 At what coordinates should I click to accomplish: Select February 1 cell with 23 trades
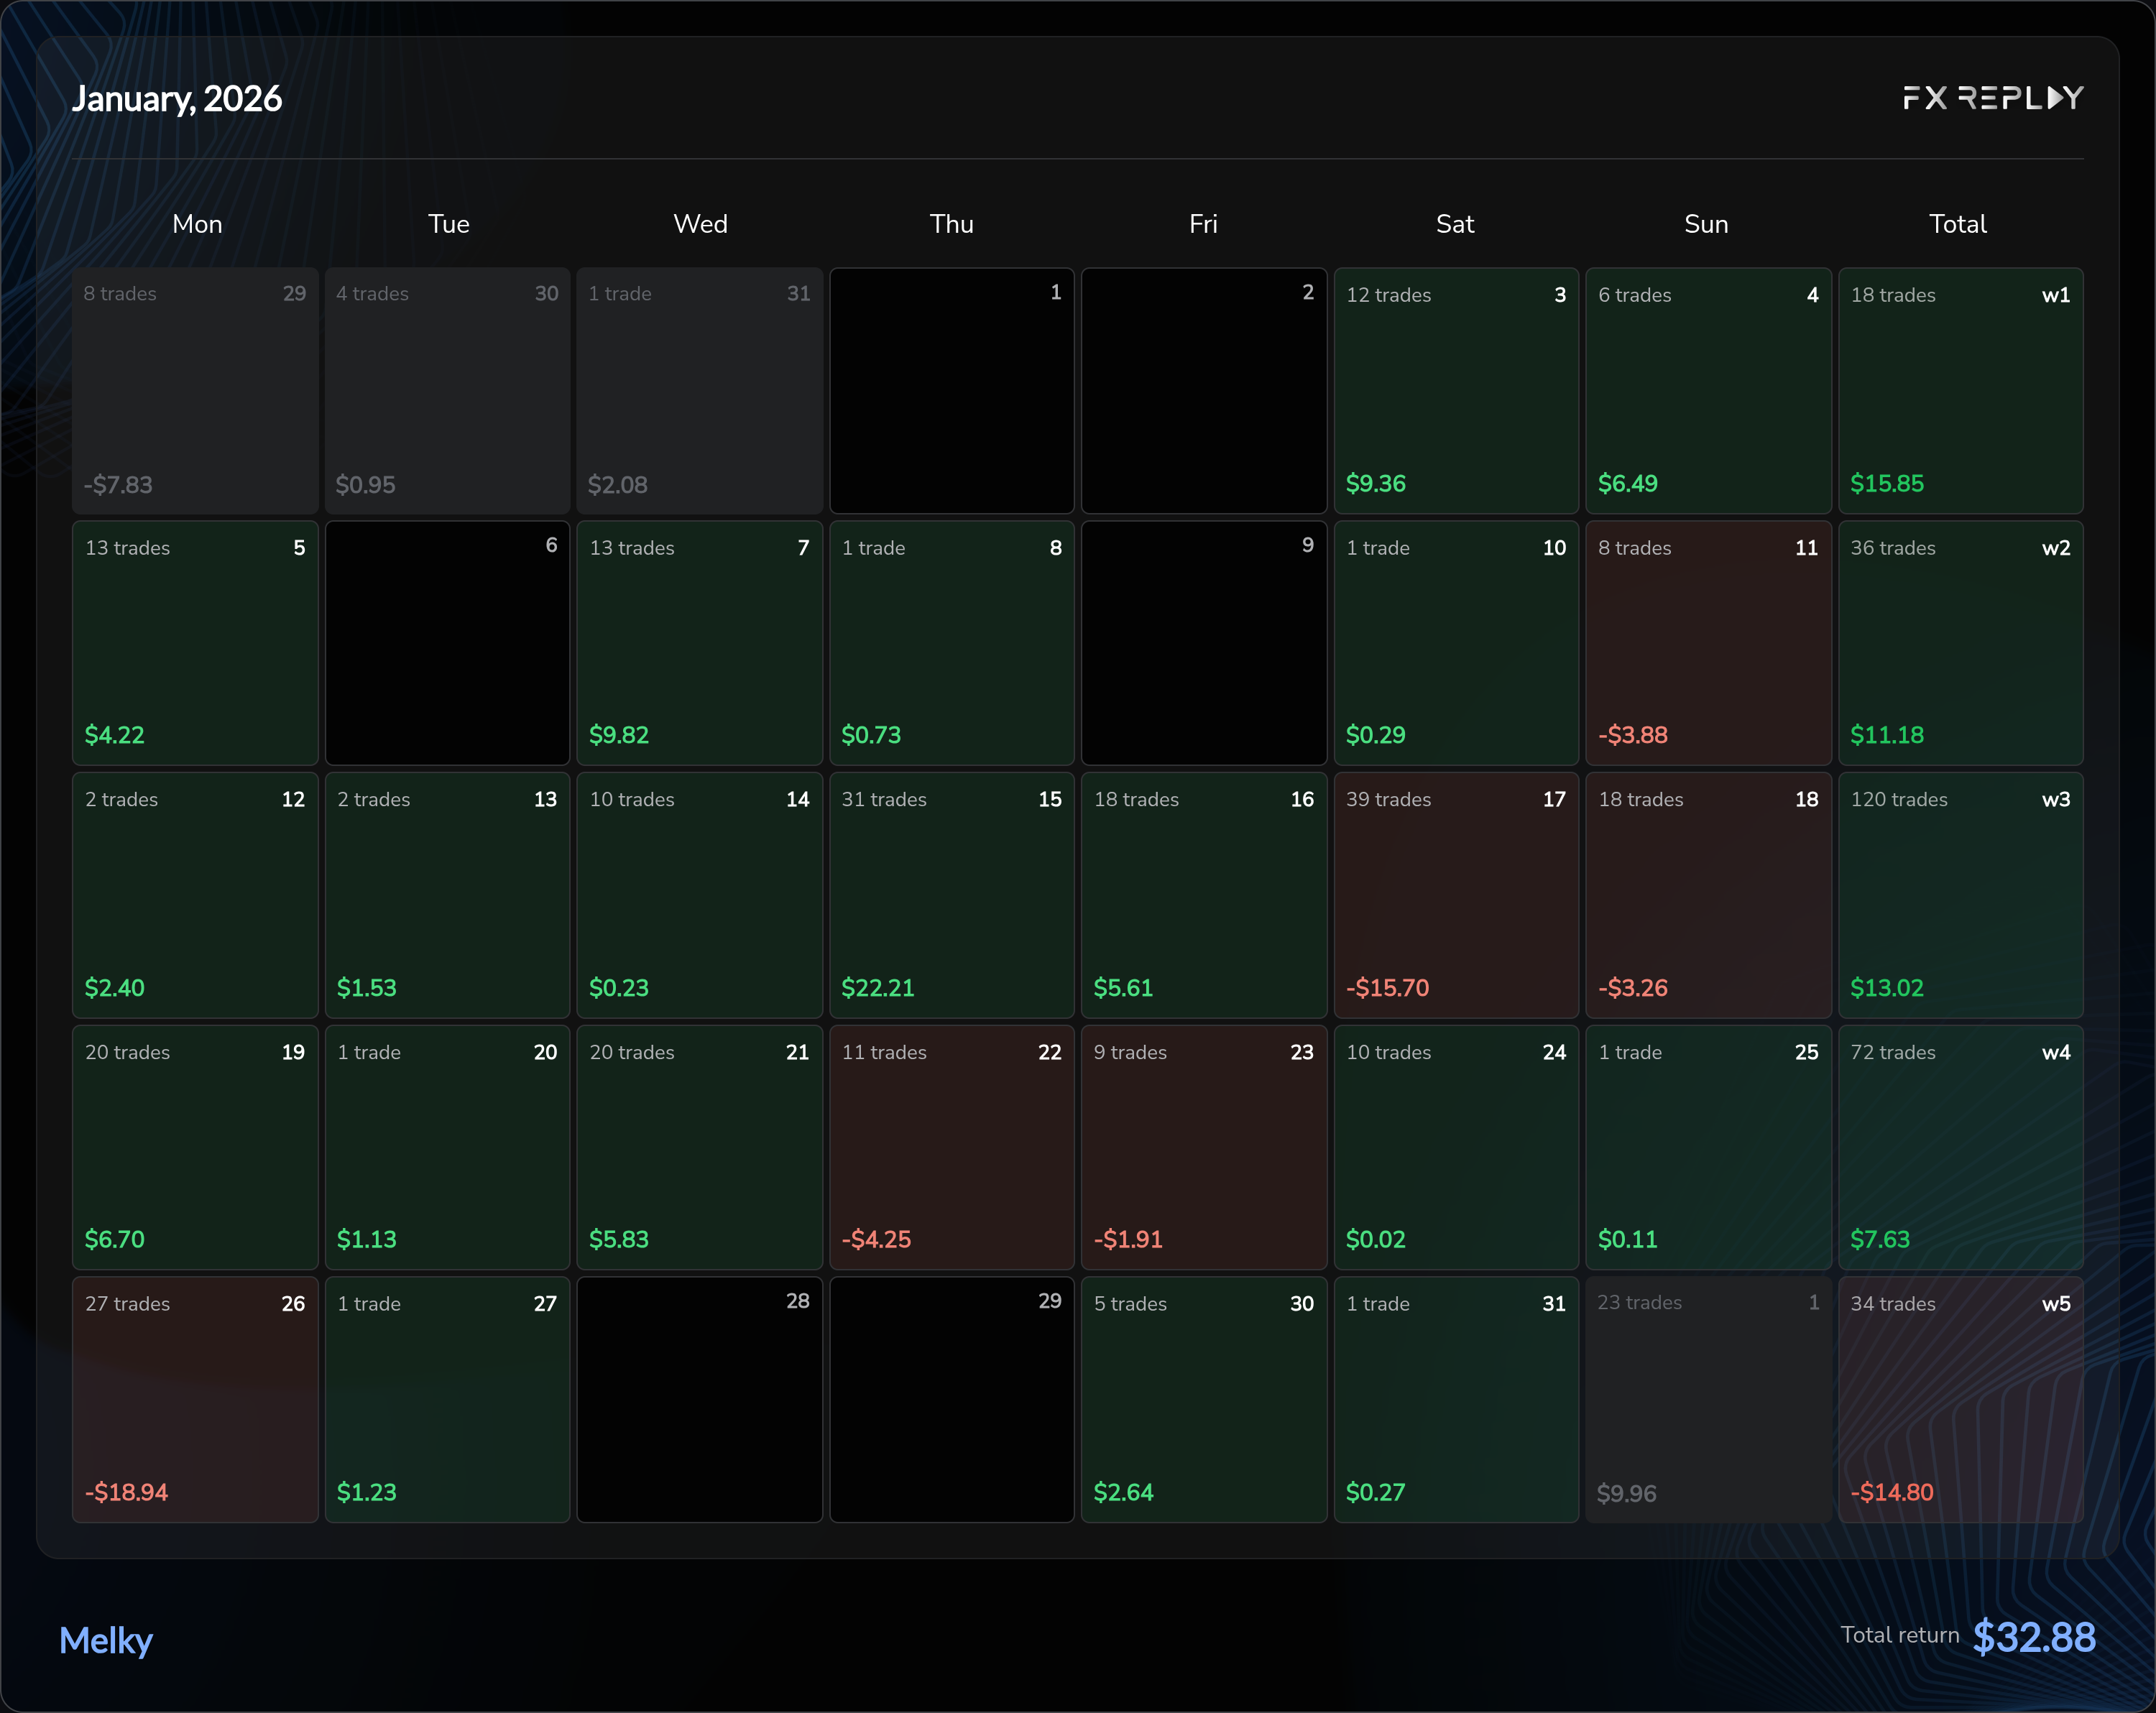1707,1399
